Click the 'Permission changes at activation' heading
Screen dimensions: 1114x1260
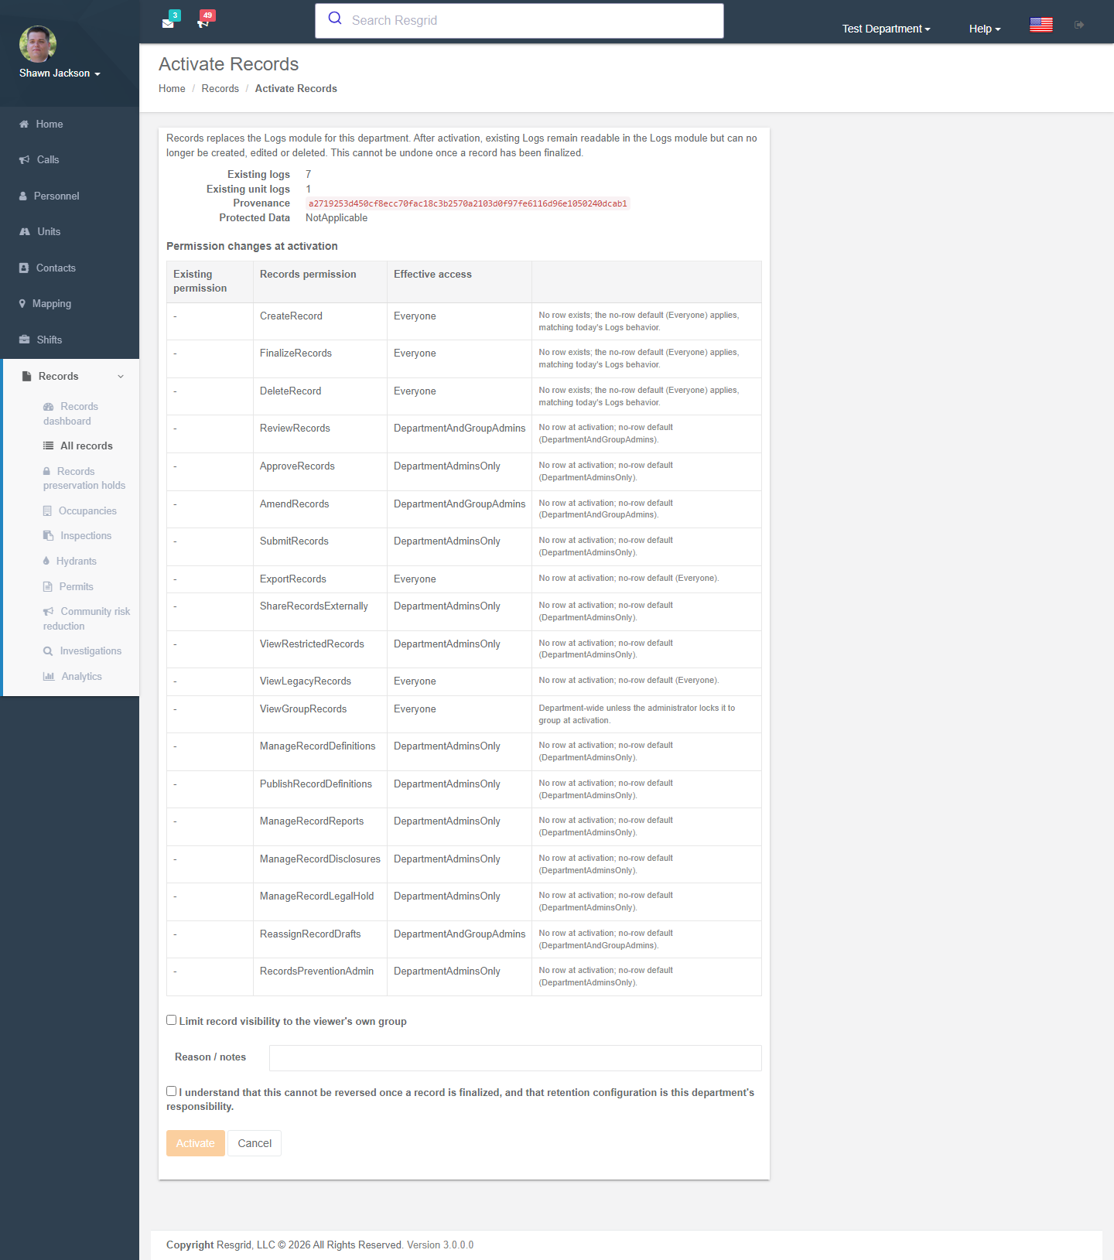coord(252,247)
